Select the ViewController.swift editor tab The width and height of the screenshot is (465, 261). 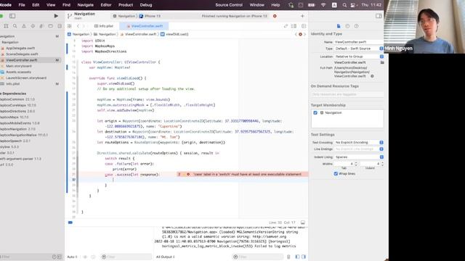[x=145, y=26]
